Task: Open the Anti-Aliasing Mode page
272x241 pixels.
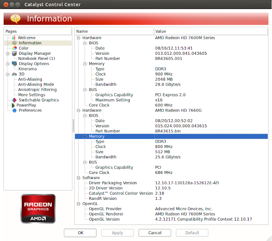Action: (x=36, y=84)
